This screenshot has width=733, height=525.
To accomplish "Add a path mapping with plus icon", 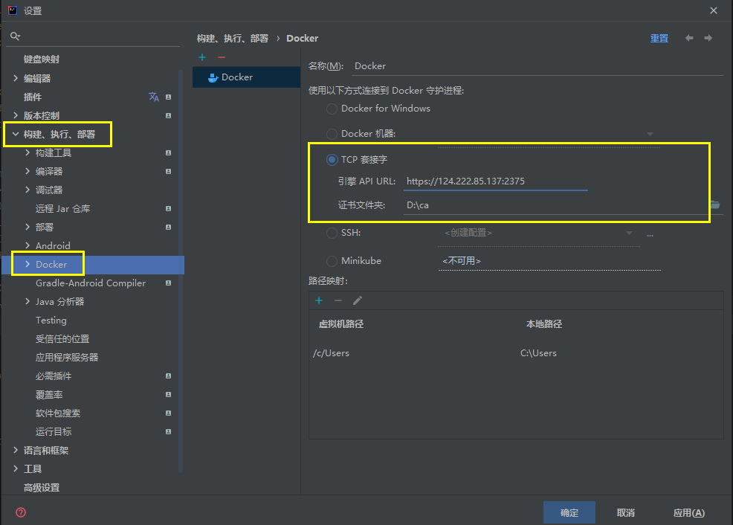I will [319, 300].
